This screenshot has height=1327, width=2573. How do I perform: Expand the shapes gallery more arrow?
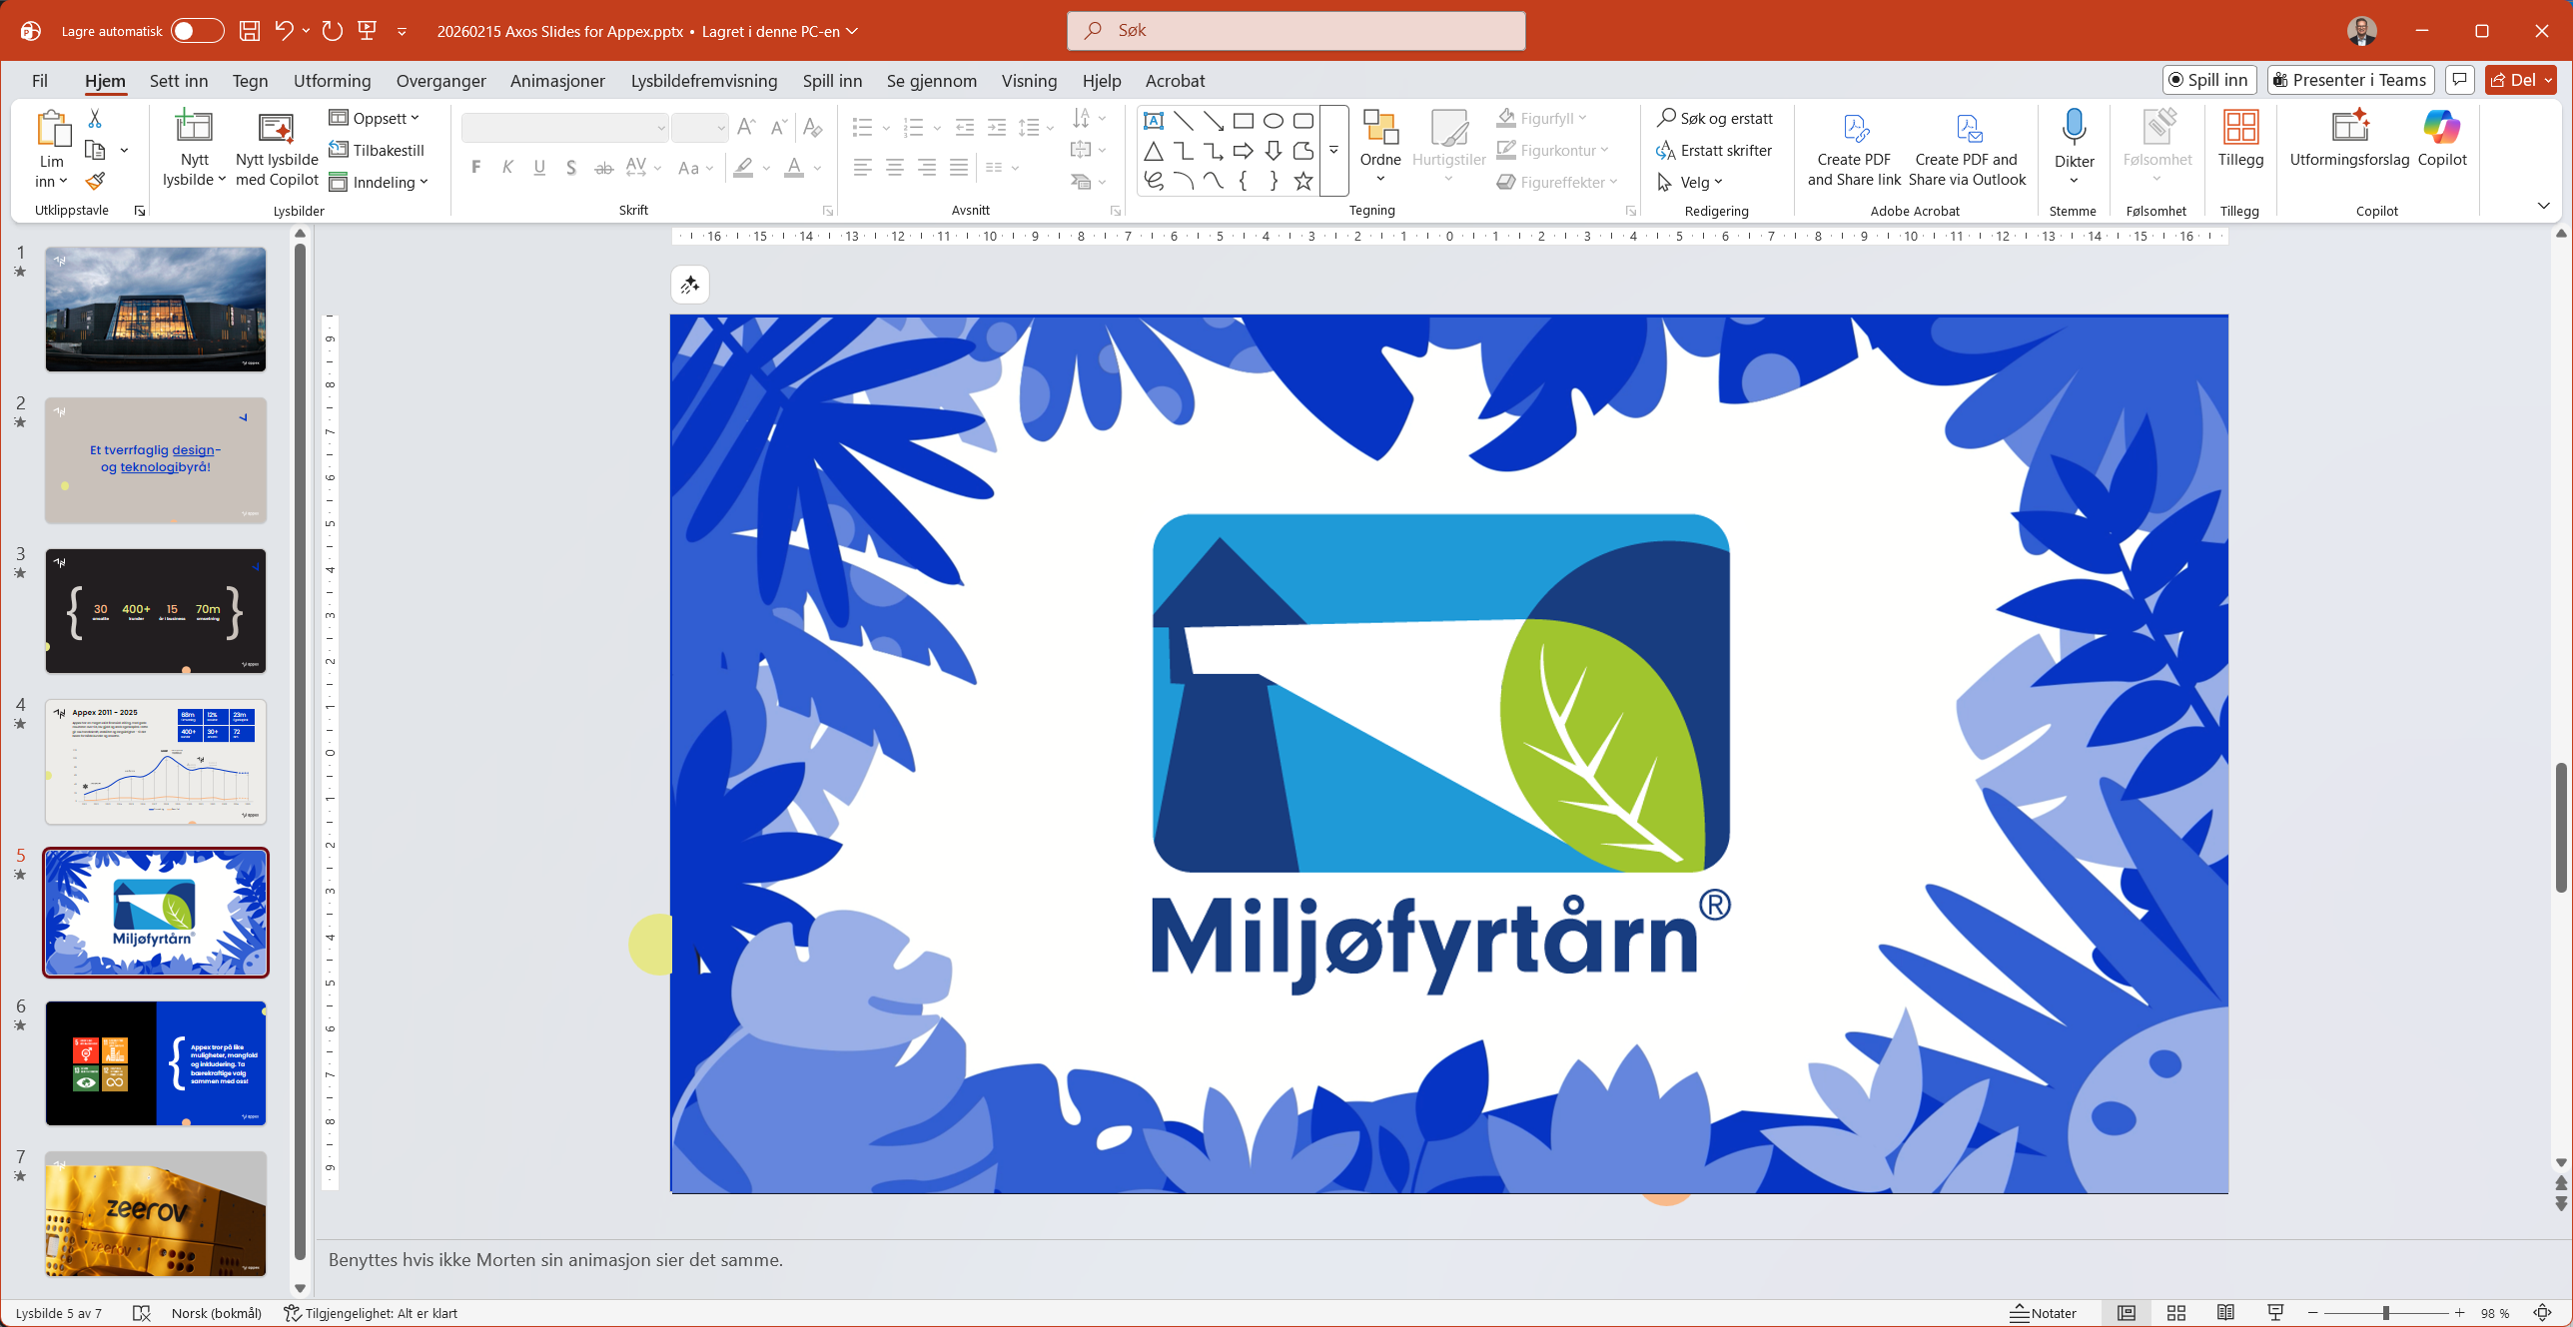(x=1333, y=151)
